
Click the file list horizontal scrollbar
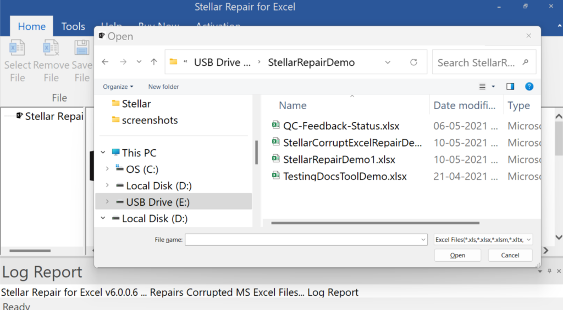coord(375,223)
